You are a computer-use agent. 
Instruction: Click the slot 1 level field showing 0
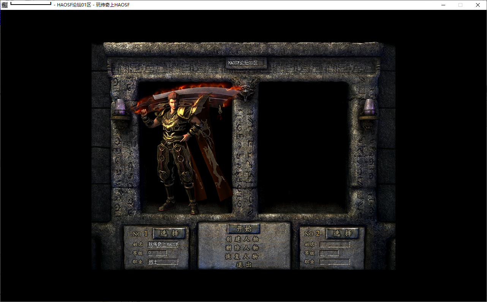(x=157, y=253)
